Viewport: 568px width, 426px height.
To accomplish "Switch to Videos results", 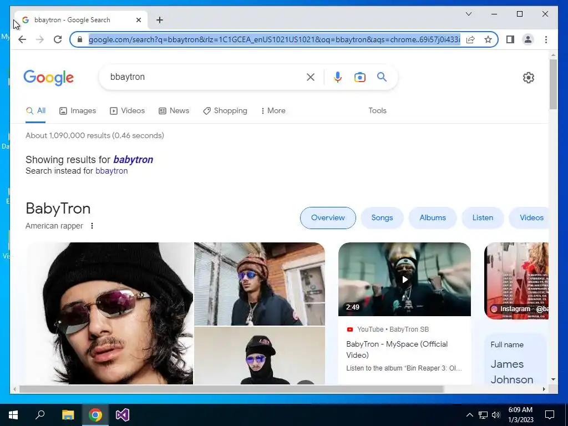I will (x=127, y=111).
